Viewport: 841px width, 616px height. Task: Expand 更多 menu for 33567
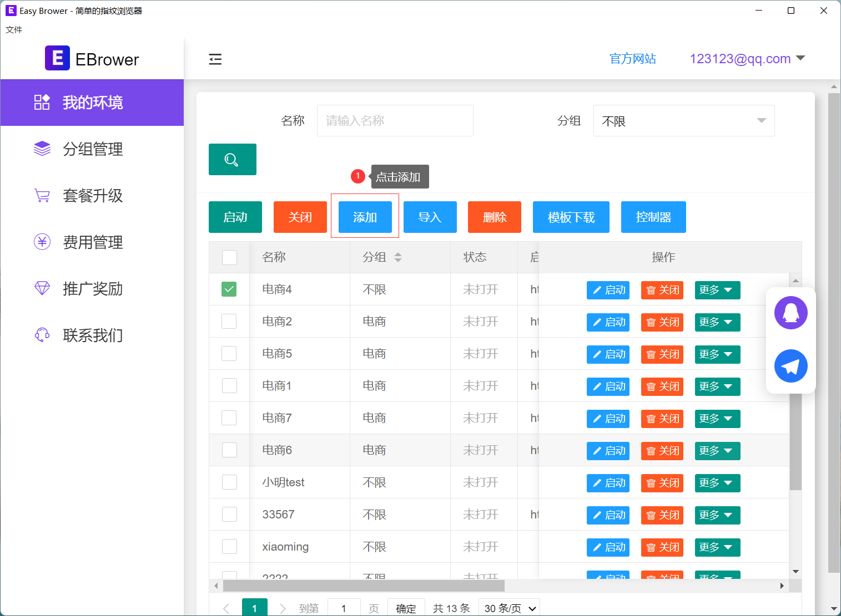pyautogui.click(x=717, y=515)
